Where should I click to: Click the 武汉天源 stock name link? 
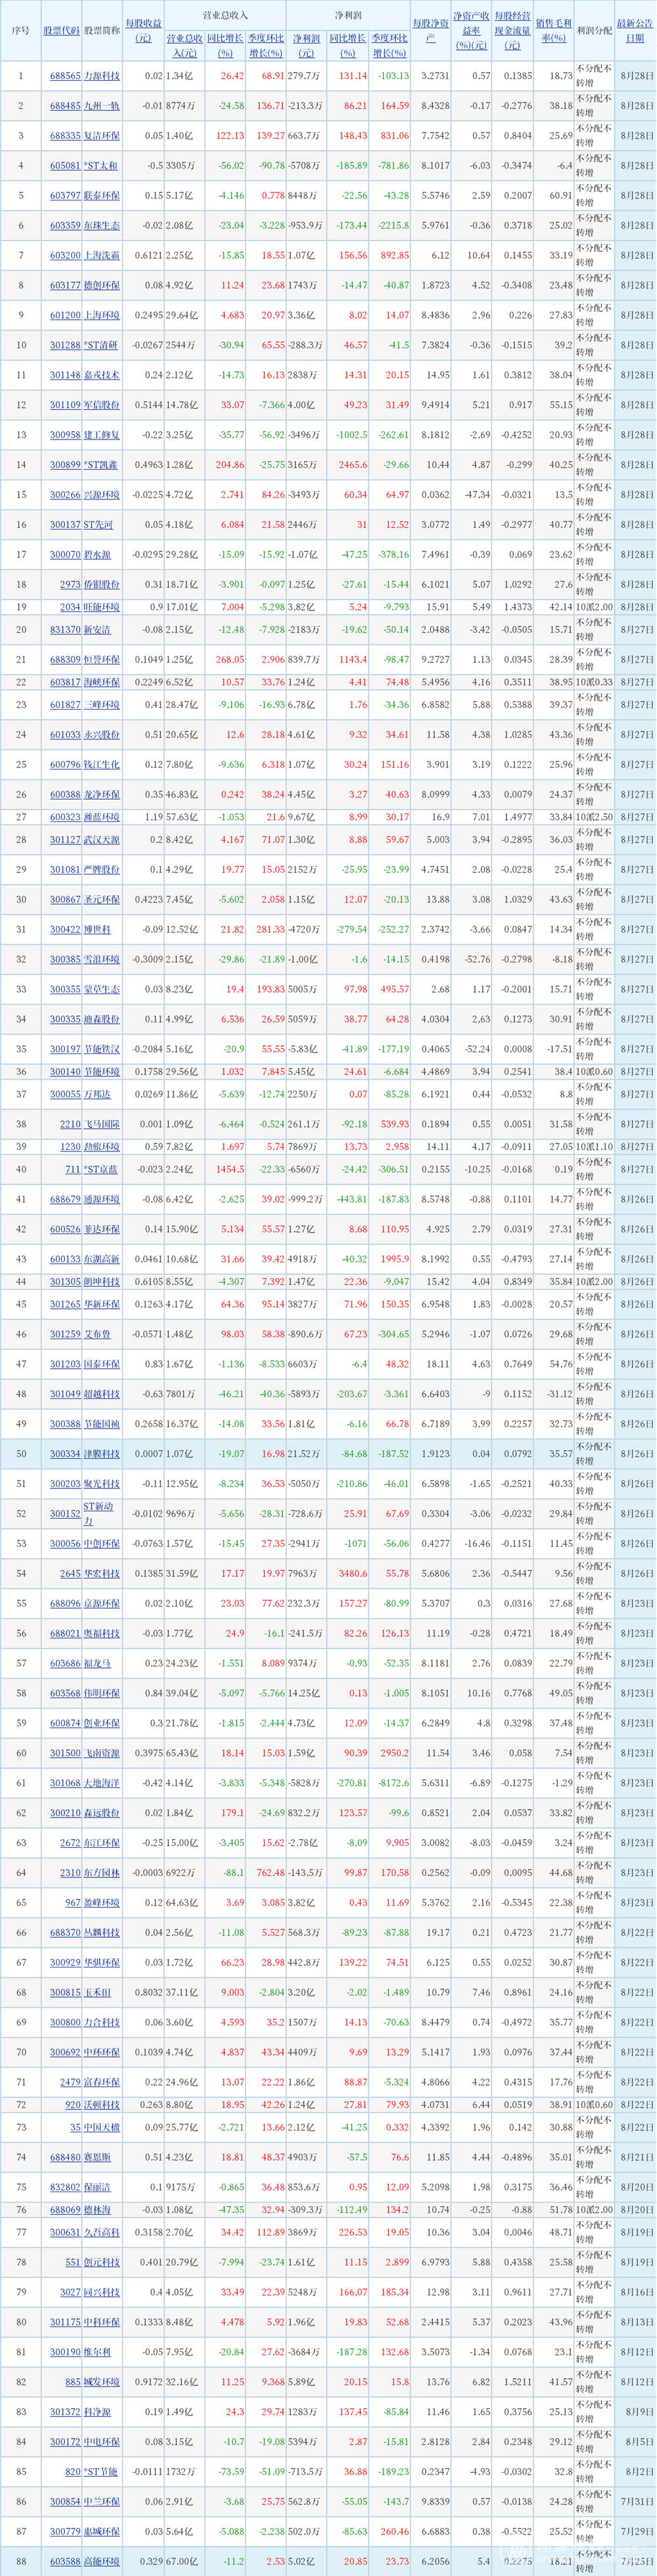coord(101,840)
